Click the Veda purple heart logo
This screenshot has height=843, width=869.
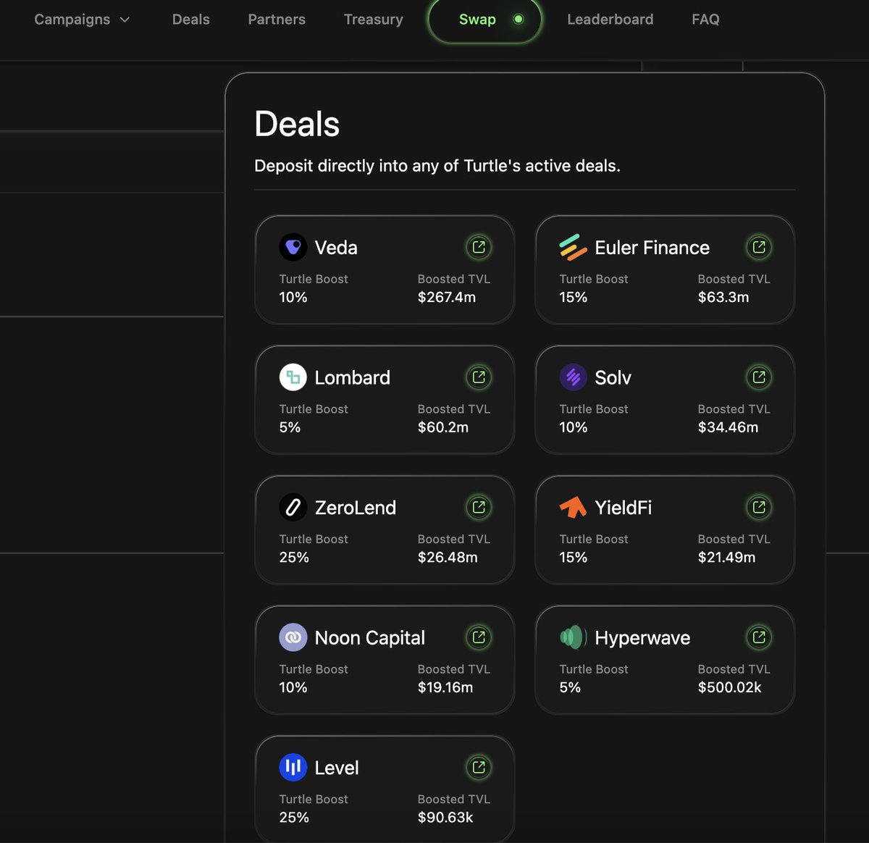(x=293, y=247)
